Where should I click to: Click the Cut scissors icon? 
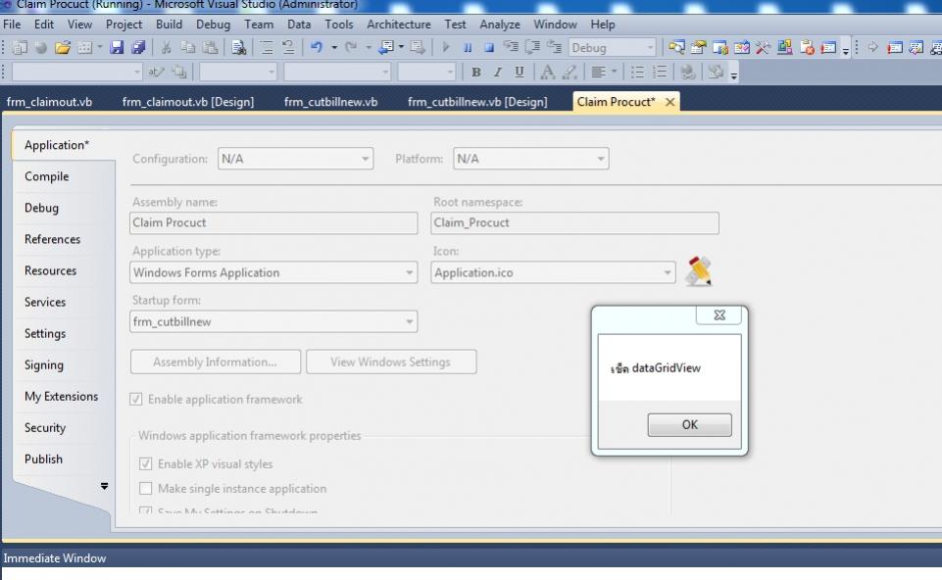pyautogui.click(x=167, y=47)
